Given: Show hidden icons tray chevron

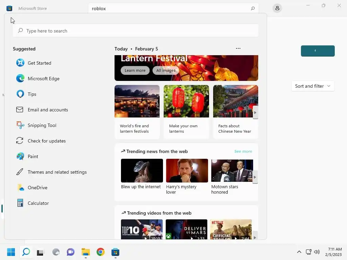Looking at the screenshot, I should (x=299, y=252).
